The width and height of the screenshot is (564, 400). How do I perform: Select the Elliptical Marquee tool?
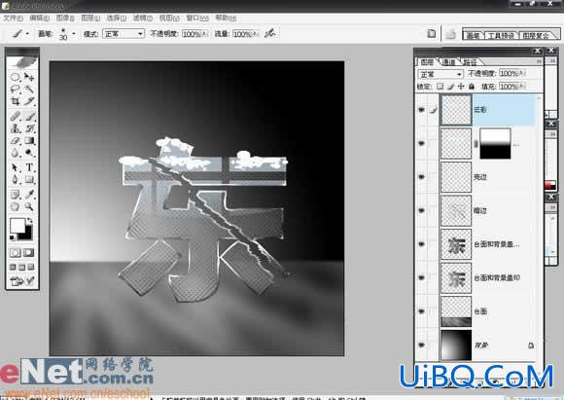point(16,77)
